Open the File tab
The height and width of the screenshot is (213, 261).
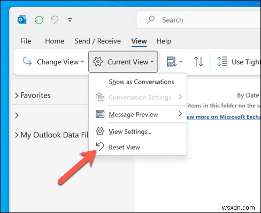coord(26,41)
